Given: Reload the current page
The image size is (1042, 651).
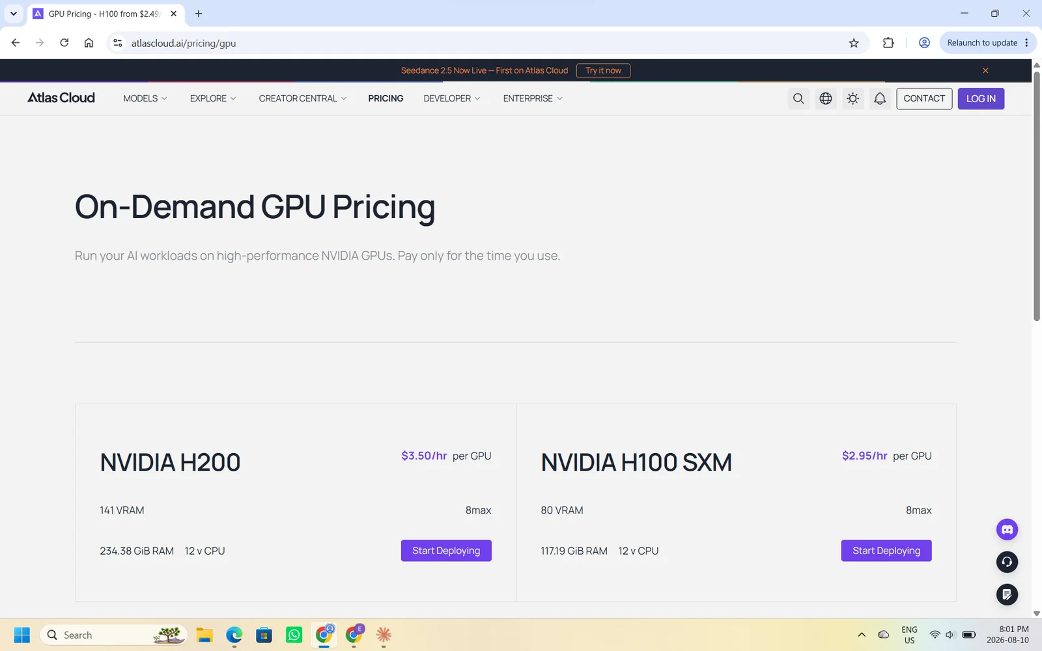Looking at the screenshot, I should (x=64, y=43).
